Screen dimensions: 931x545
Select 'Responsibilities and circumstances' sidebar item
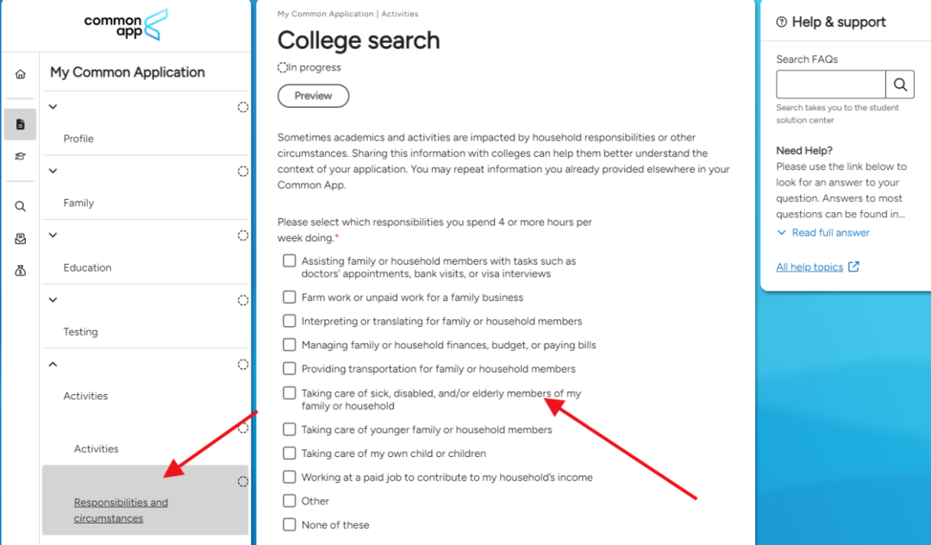coord(121,511)
